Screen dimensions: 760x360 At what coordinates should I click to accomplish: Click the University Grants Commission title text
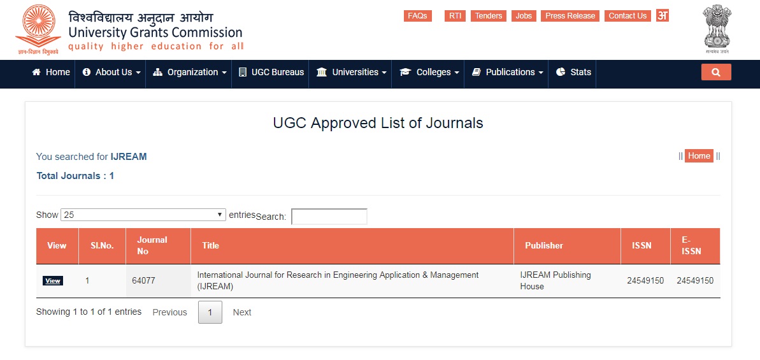click(x=155, y=32)
